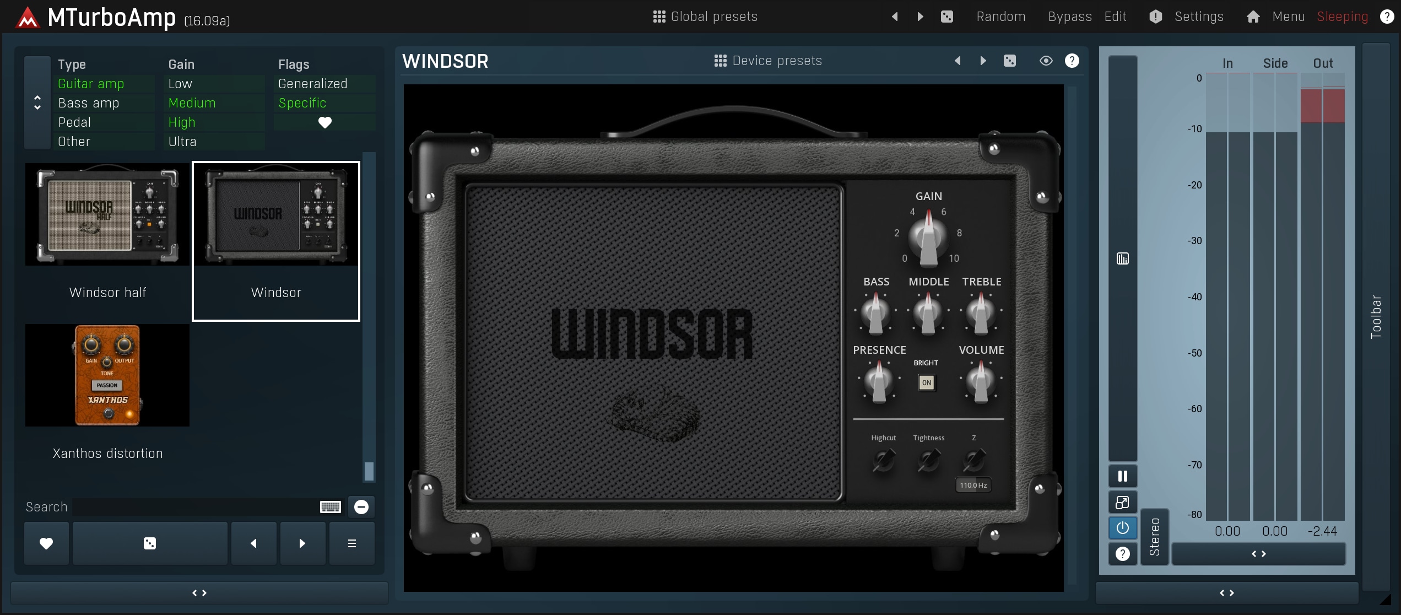Toggle the eye visibility icon in Windsor header
Viewport: 1401px width, 615px height.
click(1046, 61)
